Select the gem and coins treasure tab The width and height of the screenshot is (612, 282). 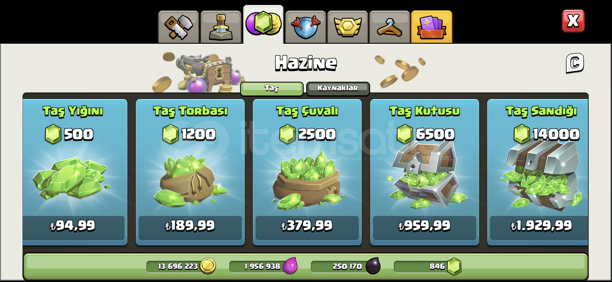pyautogui.click(x=263, y=24)
